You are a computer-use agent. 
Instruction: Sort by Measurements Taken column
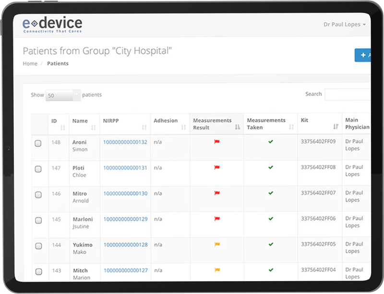tap(291, 128)
